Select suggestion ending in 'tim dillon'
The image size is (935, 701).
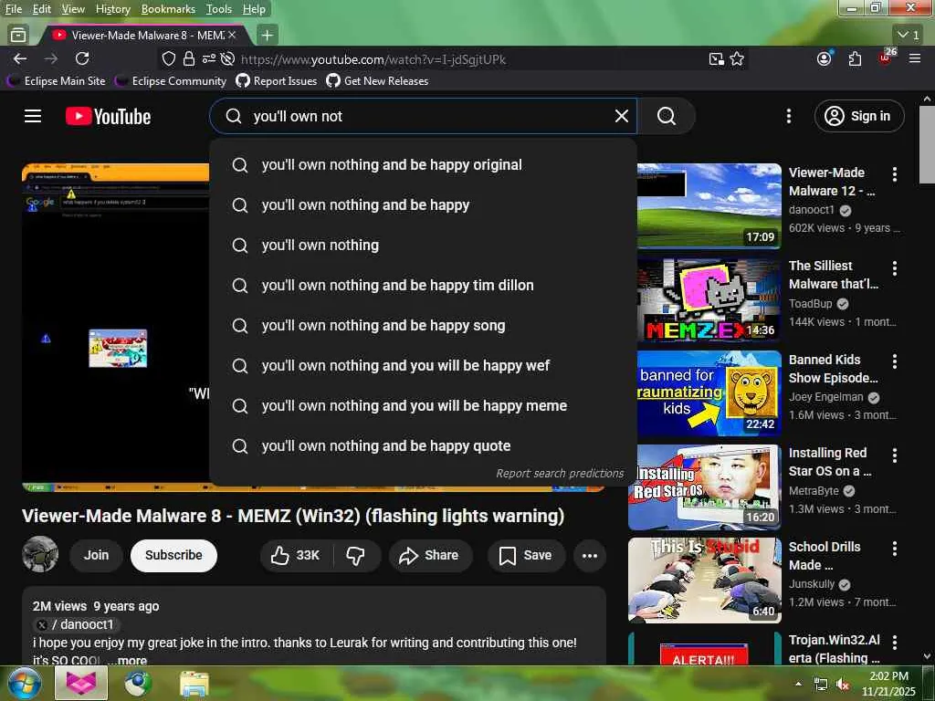click(x=424, y=286)
